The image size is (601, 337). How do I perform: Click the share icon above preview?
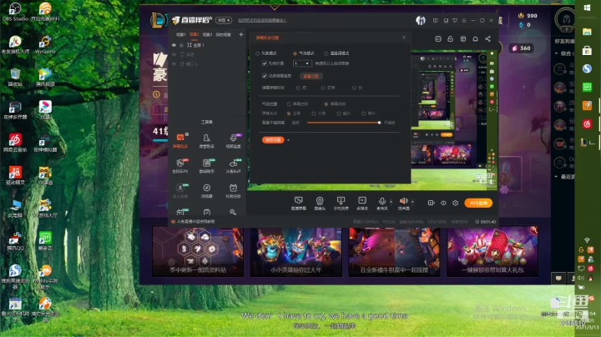pos(487,38)
